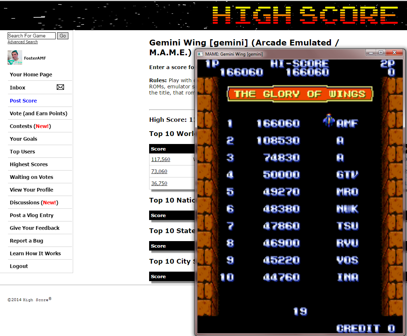View the 117,560 high score entry
Viewport: 407px width, 336px height.
pos(160,159)
